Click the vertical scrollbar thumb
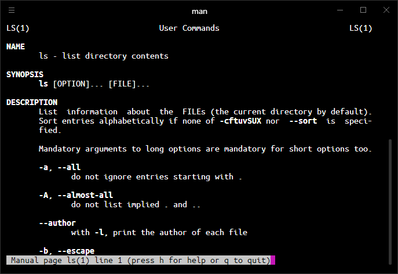 click(390, 202)
